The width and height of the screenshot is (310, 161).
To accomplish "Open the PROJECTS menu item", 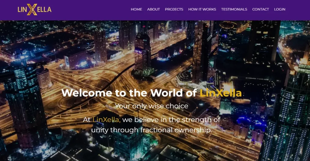I will [x=174, y=9].
